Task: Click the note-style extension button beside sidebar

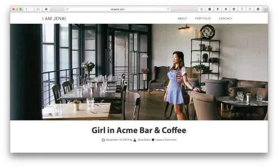Action: click(x=46, y=9)
